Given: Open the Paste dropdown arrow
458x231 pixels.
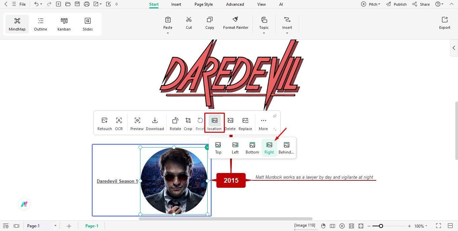Looking at the screenshot, I should [x=168, y=33].
